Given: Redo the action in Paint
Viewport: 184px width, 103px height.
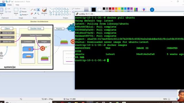Looking at the screenshot, I should [9, 2].
